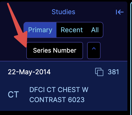Click the red arrow shaft over panel
Viewport: 132px width, 115px height.
[14, 18]
